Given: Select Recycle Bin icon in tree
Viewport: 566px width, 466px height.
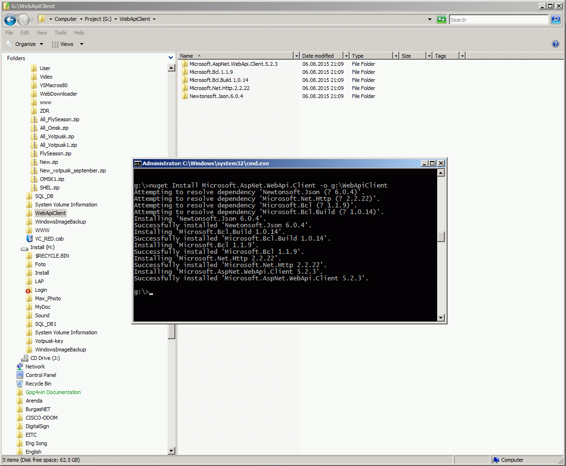Looking at the screenshot, I should 20,384.
